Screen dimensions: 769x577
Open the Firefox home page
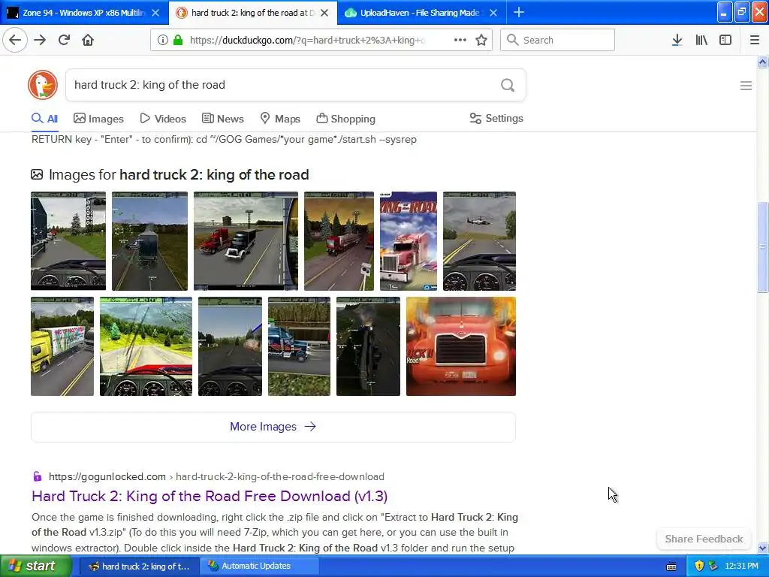(x=88, y=40)
